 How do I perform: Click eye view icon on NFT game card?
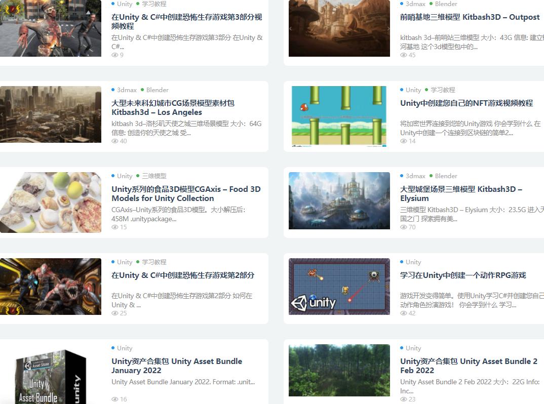click(x=404, y=141)
